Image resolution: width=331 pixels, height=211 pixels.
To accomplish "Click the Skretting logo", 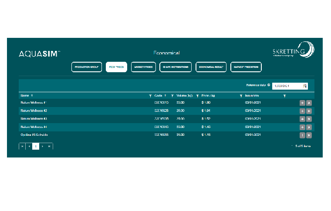I will (x=292, y=51).
